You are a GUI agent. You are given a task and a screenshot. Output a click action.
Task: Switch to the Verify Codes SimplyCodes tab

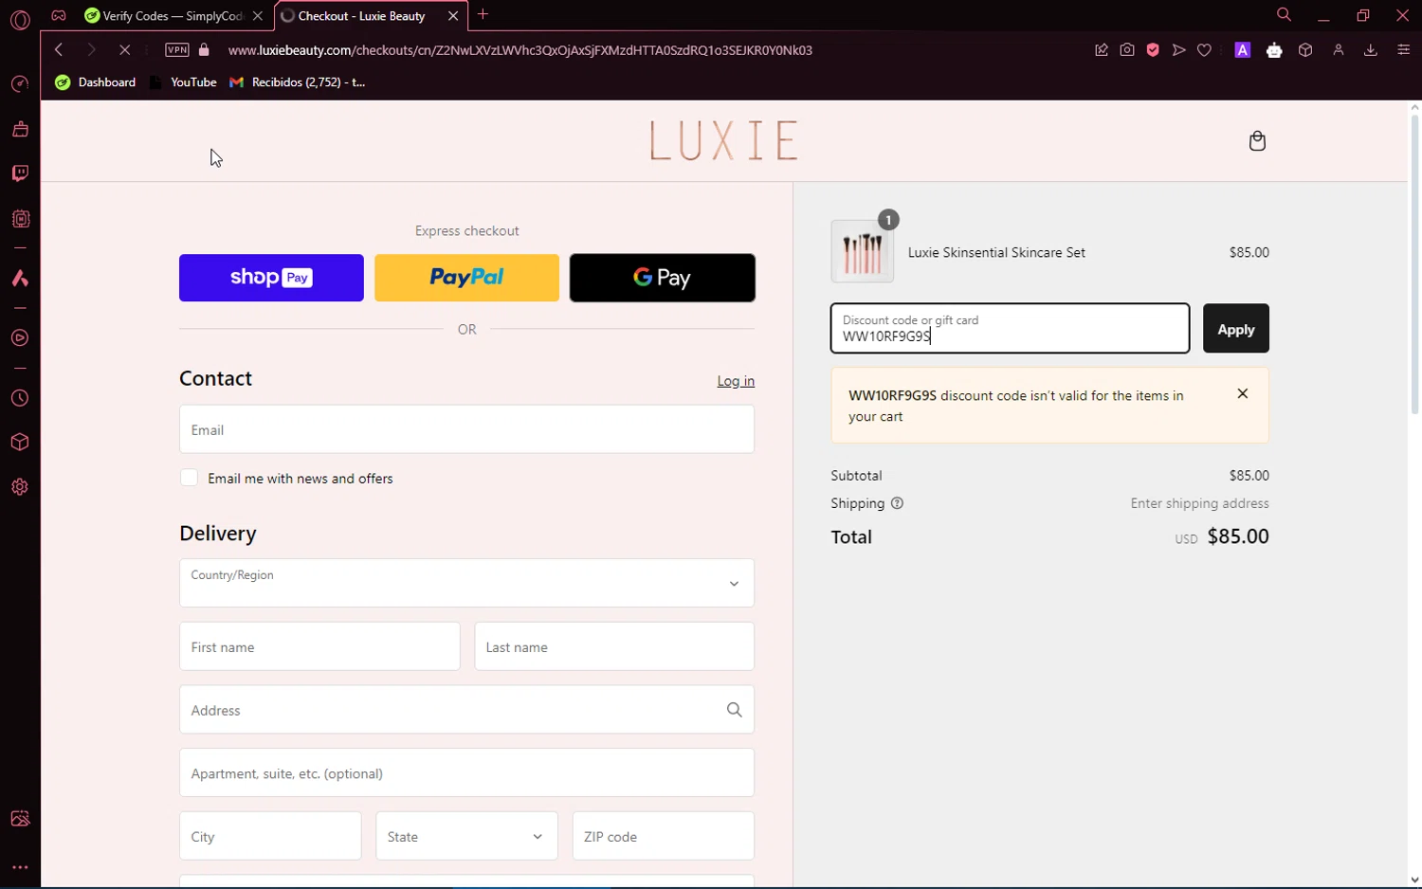coord(173,15)
